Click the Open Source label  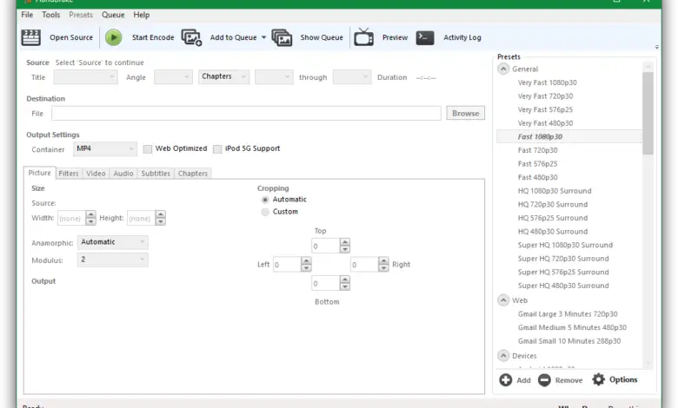71,37
